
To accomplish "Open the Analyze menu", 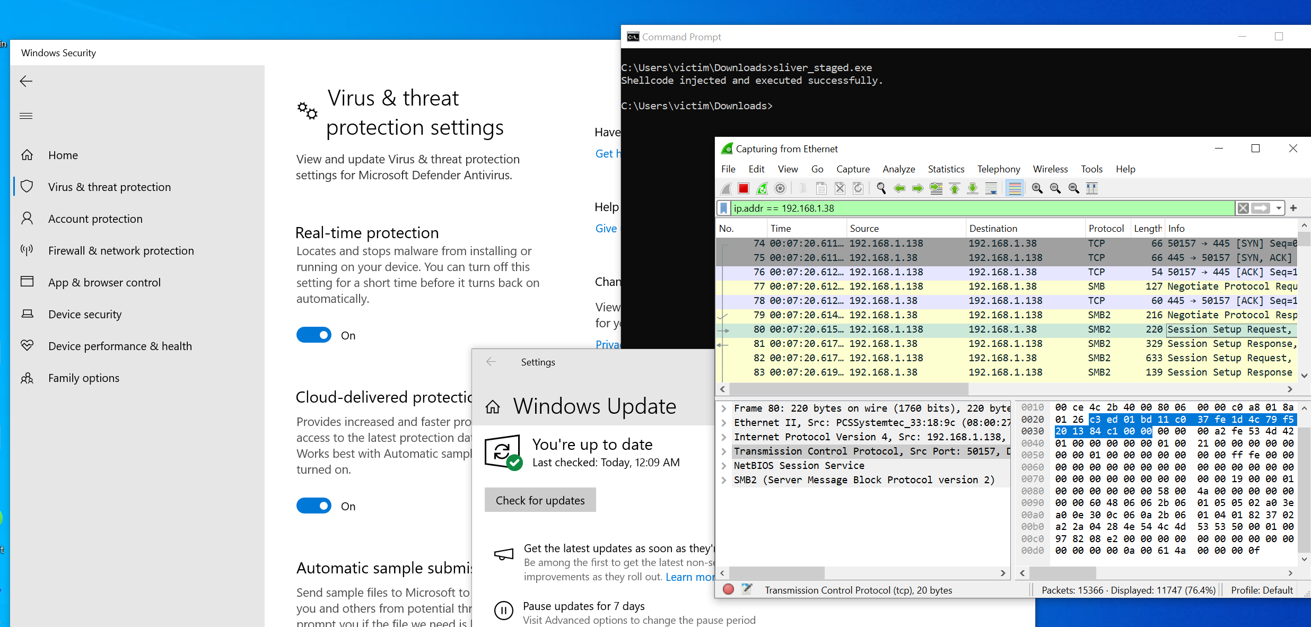I will (x=898, y=169).
